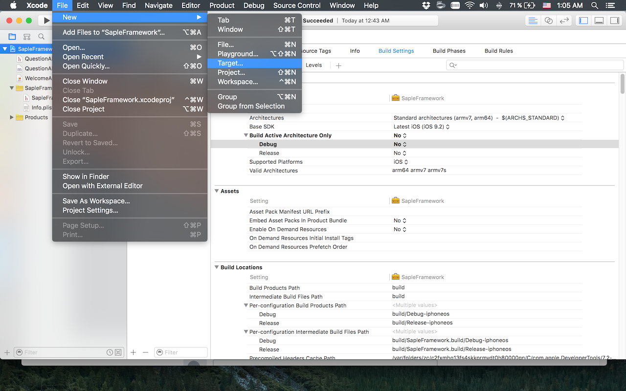Click the US flag input source icon
The height and width of the screenshot is (391, 626).
point(547,5)
